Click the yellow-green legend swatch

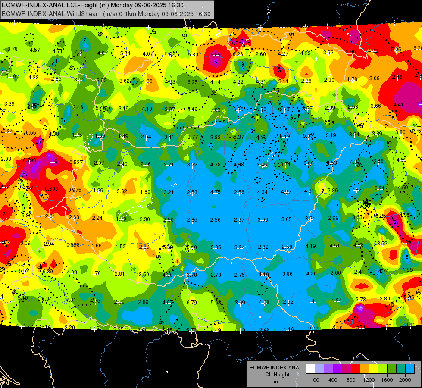point(383,369)
